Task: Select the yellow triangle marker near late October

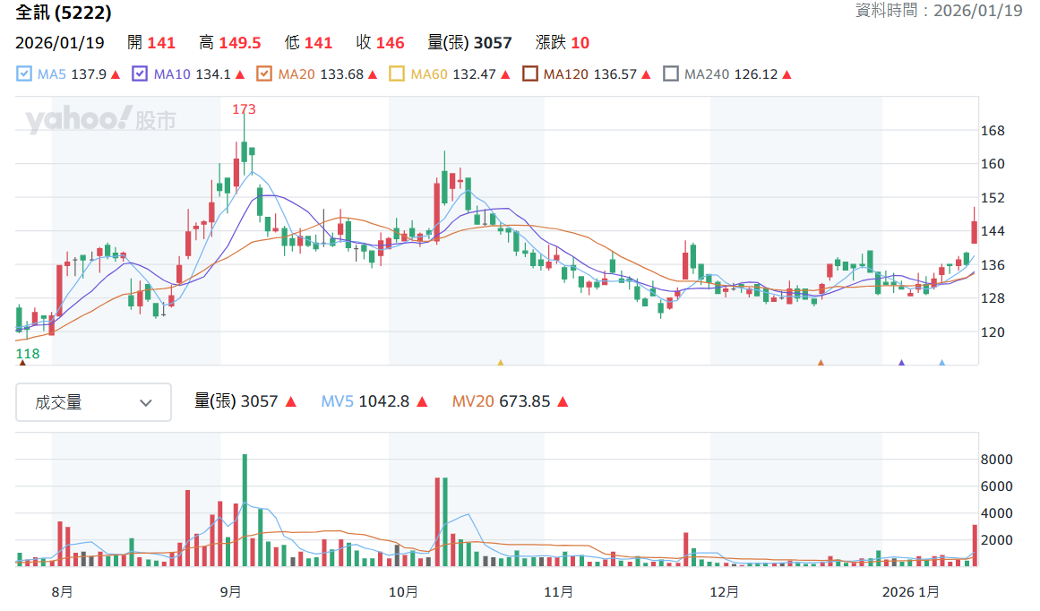Action: point(500,362)
